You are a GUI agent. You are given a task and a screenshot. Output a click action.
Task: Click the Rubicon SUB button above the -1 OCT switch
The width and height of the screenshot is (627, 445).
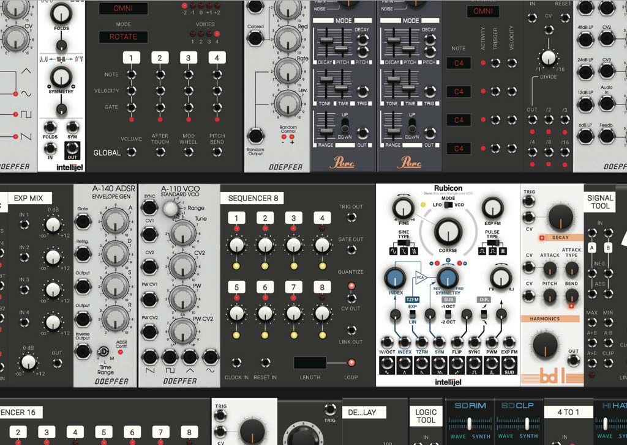pos(448,300)
